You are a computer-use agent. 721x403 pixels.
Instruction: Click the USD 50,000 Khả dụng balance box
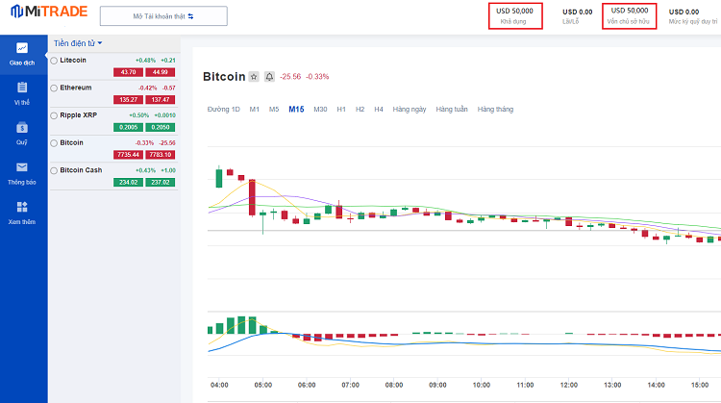tap(515, 15)
